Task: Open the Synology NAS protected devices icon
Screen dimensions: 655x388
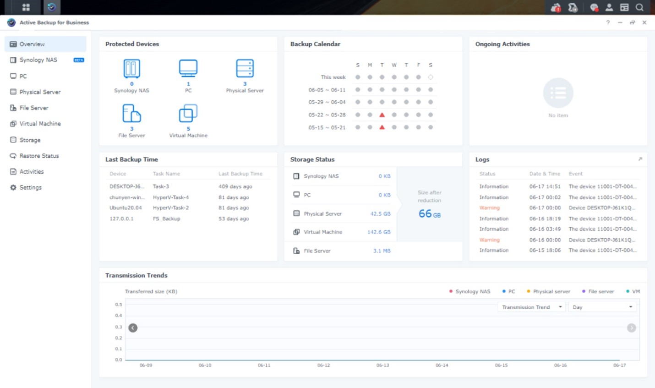Action: pyautogui.click(x=131, y=69)
